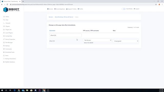Sort by the Username column header

tap(52, 31)
